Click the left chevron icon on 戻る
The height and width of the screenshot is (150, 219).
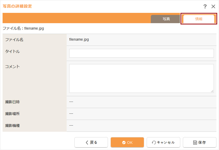click(87, 143)
